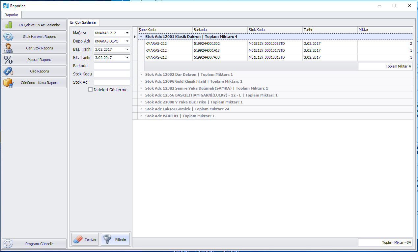This screenshot has height=252, width=418.
Task: Switch to the En Çok Satılanlar tab
Action: click(x=83, y=22)
